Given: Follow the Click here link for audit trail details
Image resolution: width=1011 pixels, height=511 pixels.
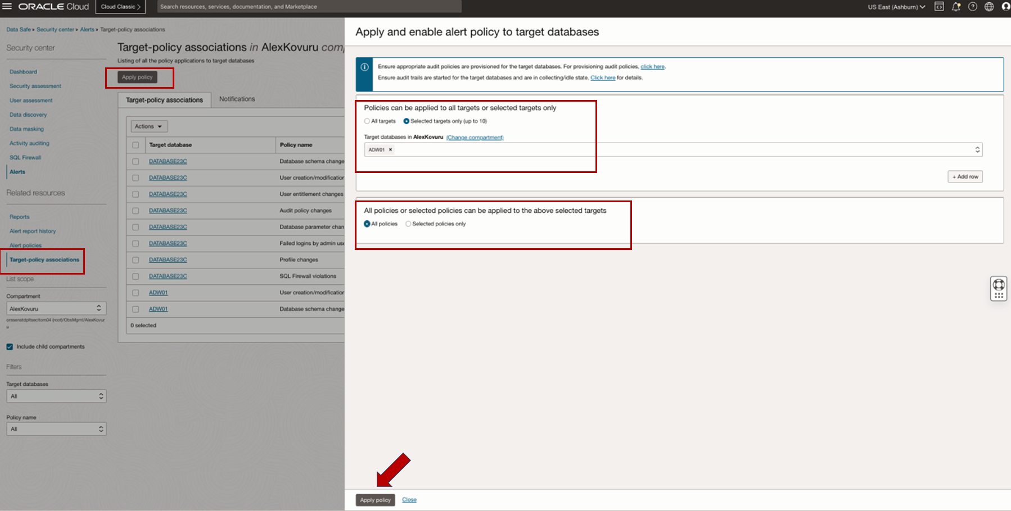Looking at the screenshot, I should pos(603,78).
